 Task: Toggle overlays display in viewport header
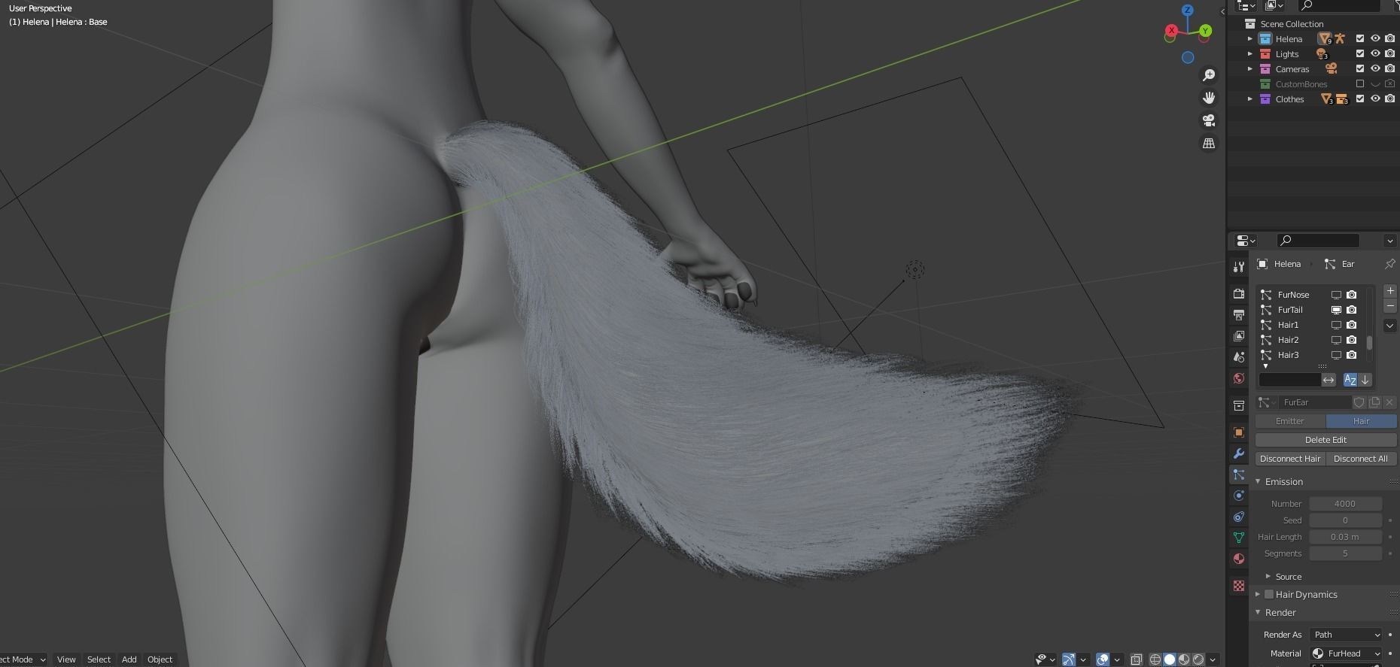pyautogui.click(x=1103, y=659)
